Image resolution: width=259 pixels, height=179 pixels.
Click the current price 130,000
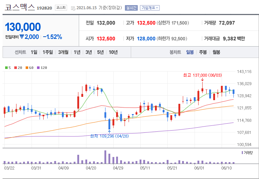23,27
